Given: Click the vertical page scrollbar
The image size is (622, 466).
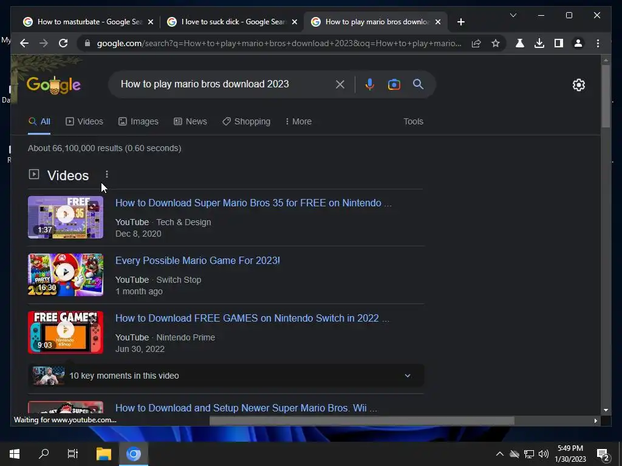Looking at the screenshot, I should click(x=606, y=96).
